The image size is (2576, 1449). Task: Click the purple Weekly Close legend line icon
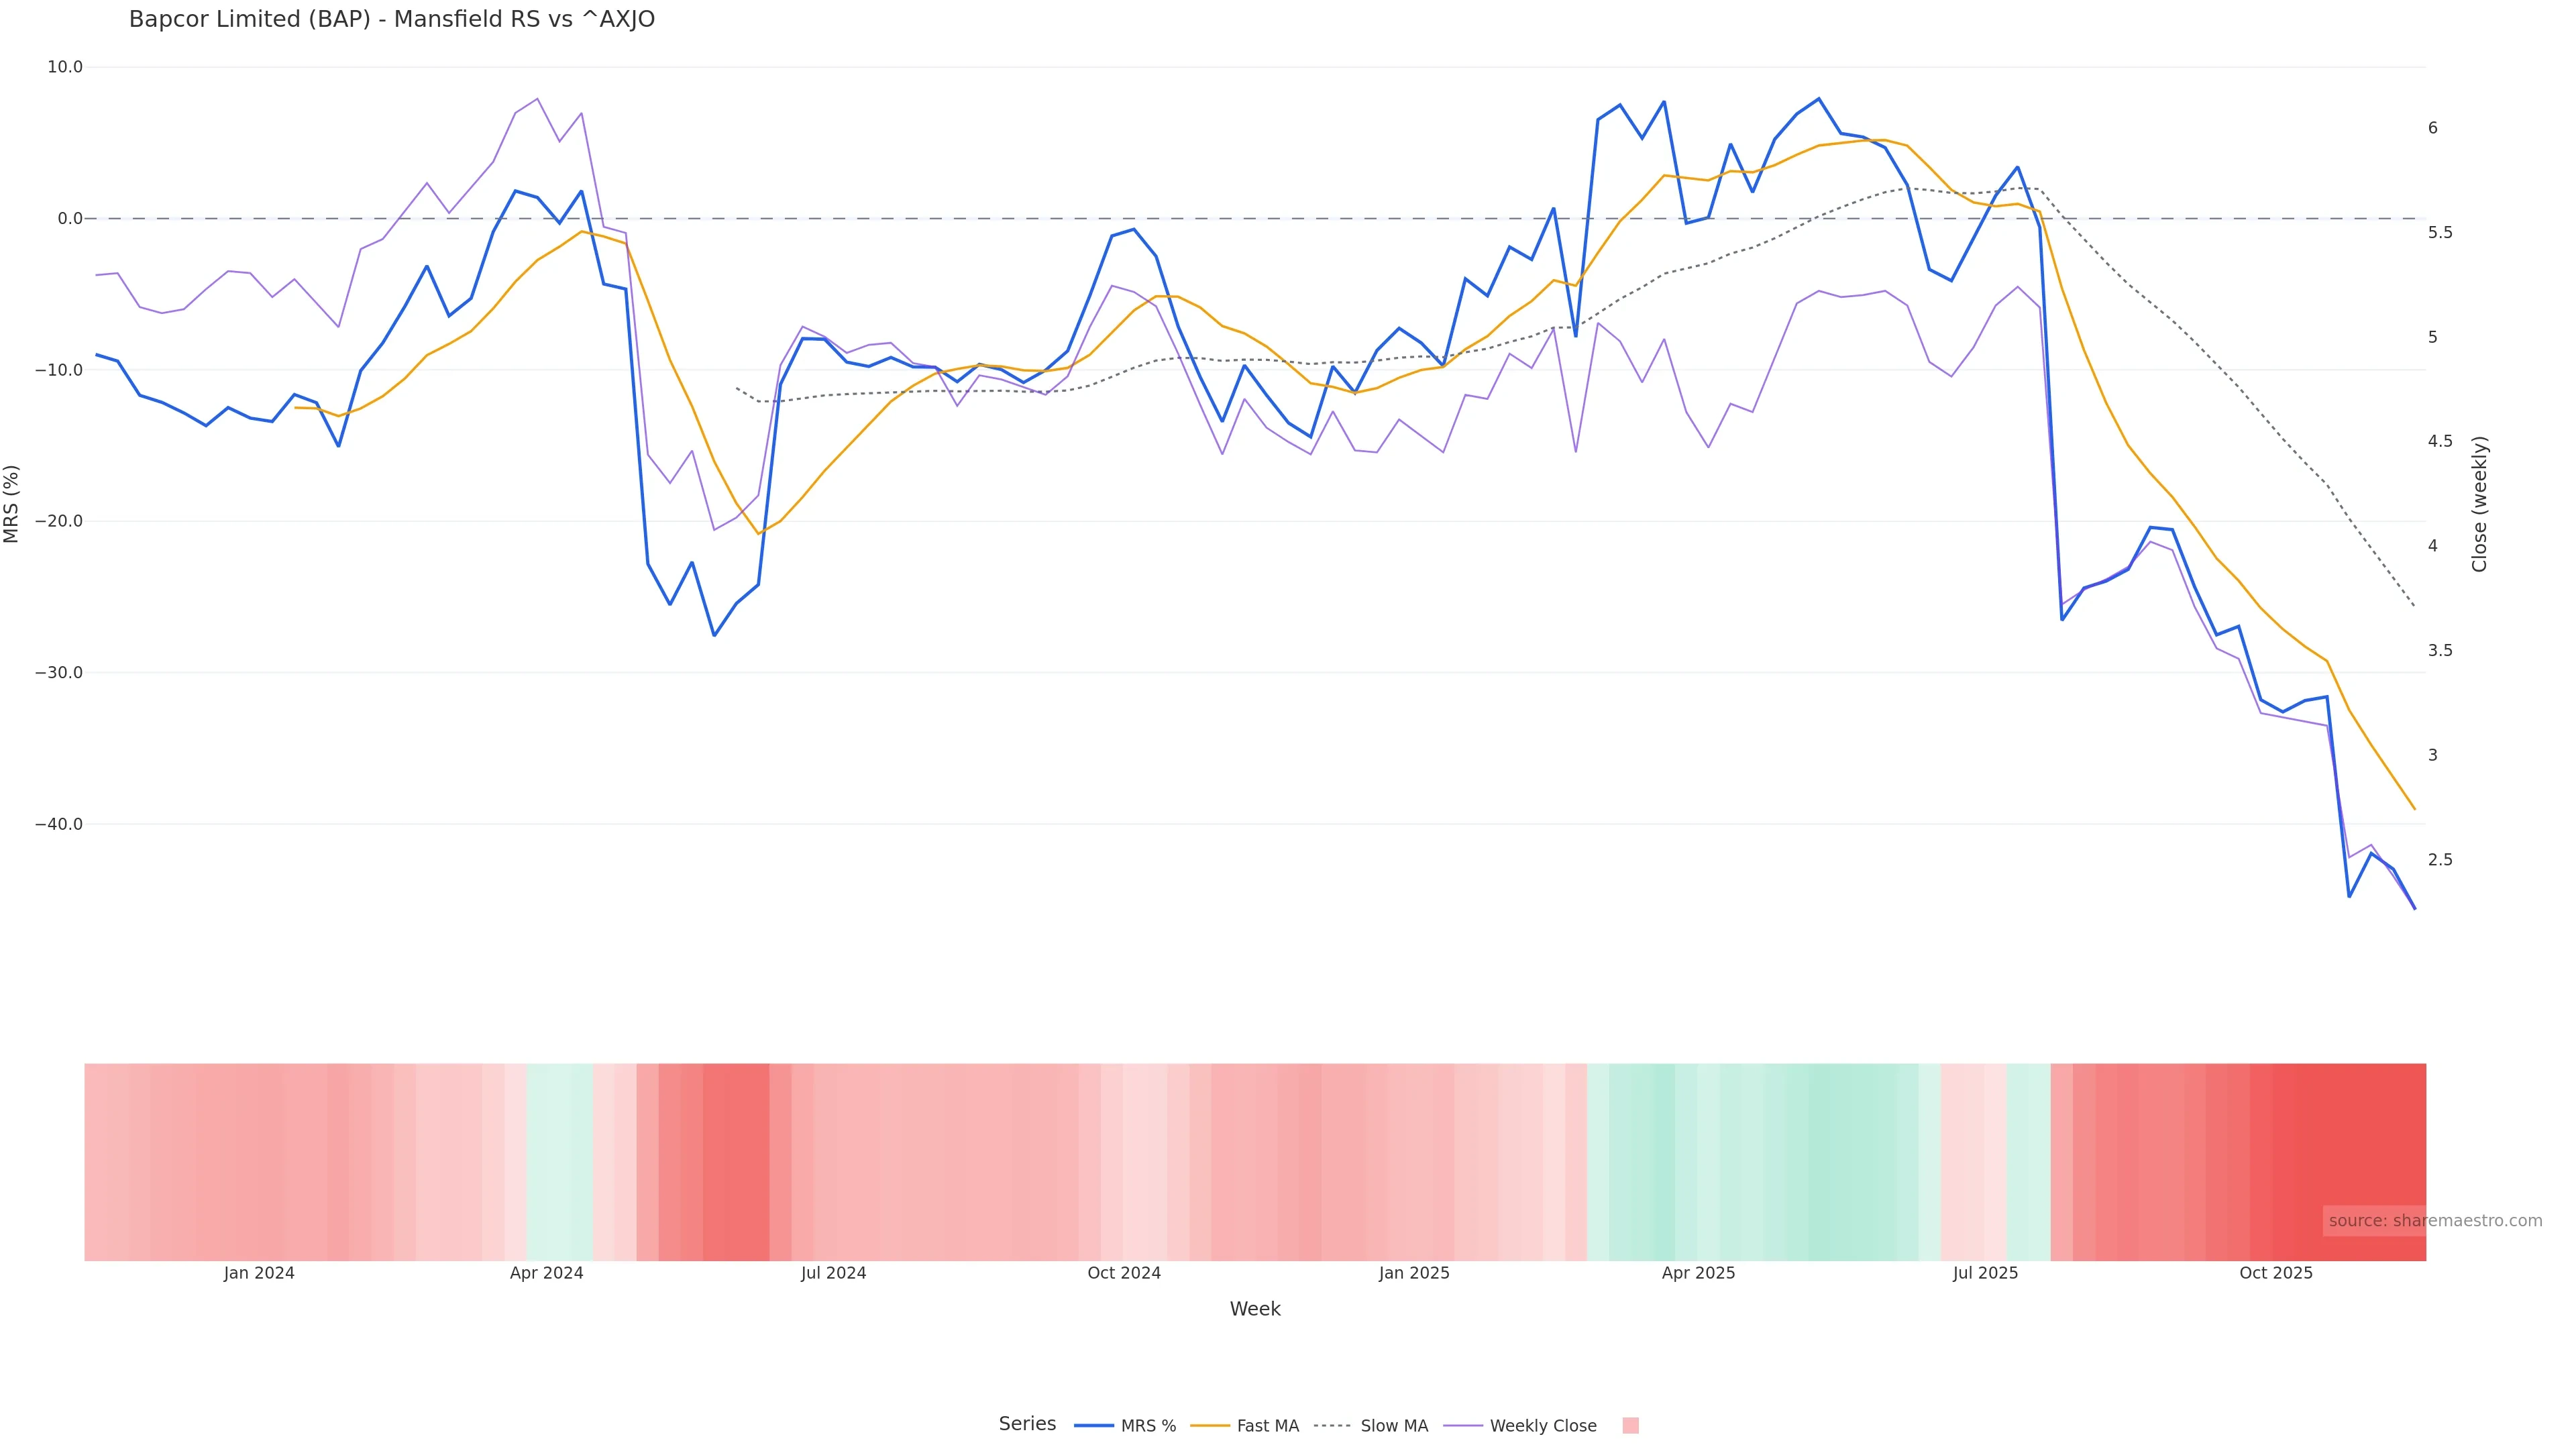pyautogui.click(x=1463, y=1426)
